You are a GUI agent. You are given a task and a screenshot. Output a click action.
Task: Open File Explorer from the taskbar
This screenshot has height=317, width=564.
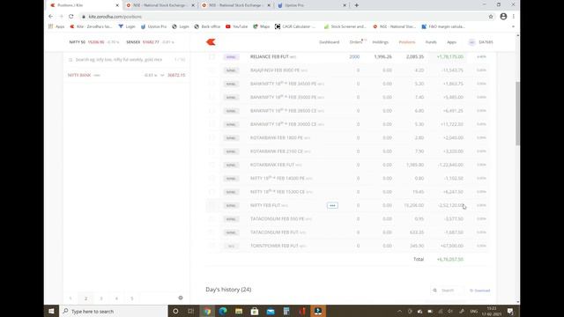(239, 311)
